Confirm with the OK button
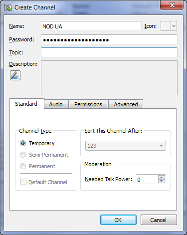Image resolution: width=187 pixels, height=235 pixels. [x=118, y=220]
